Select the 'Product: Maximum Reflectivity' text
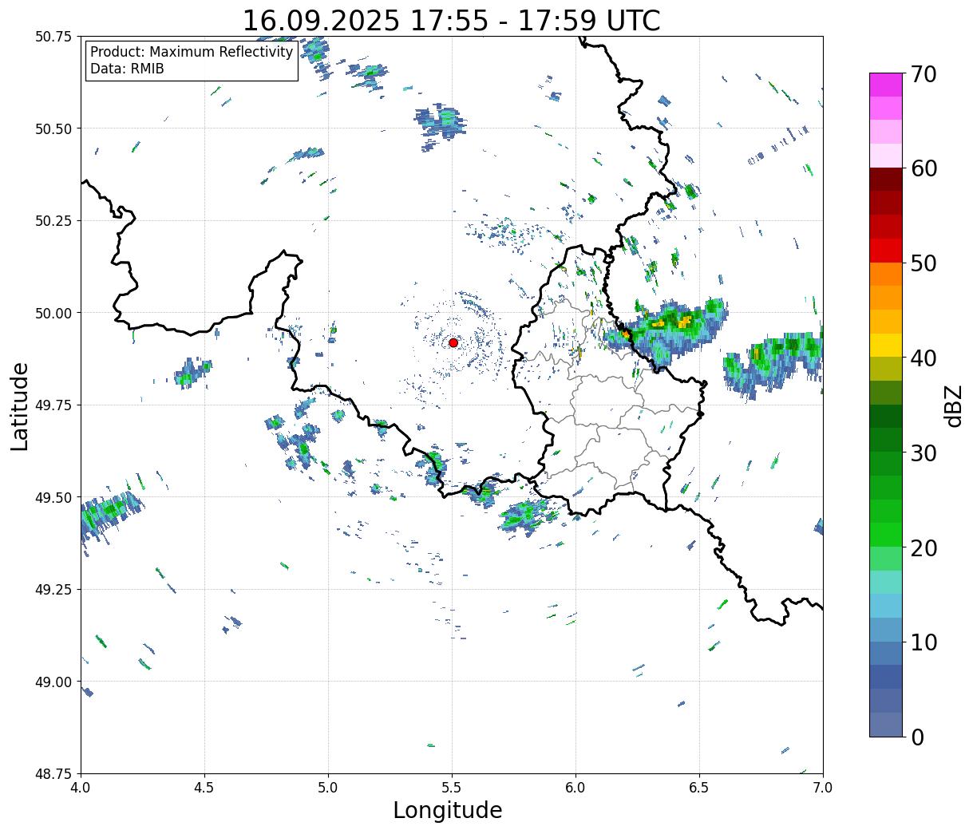Viewport: 973px width, 830px height. (x=192, y=52)
